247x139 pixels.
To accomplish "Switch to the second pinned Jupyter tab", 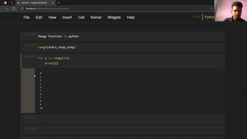I will click(x=12, y=3).
